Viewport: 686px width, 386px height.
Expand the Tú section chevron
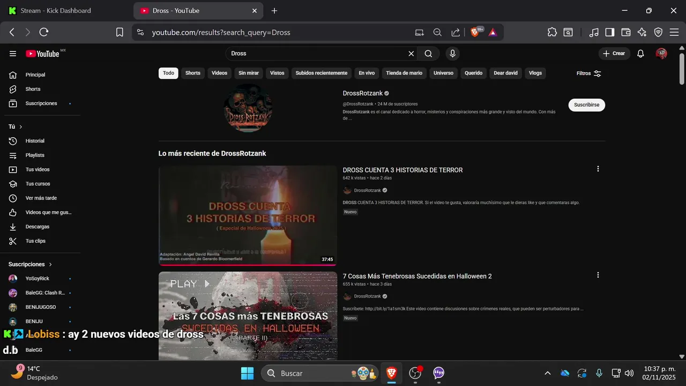[x=20, y=127]
